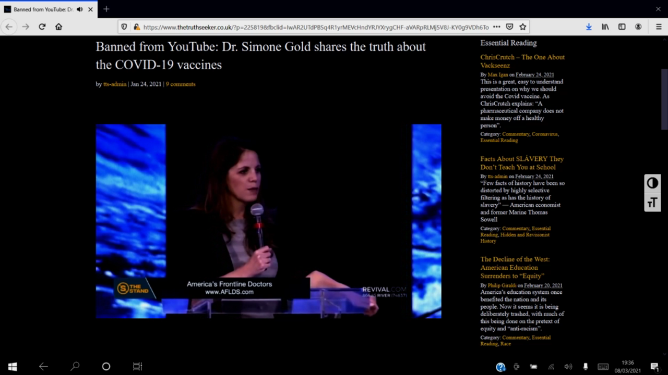
Task: Open the Firefox account icon
Action: point(638,27)
